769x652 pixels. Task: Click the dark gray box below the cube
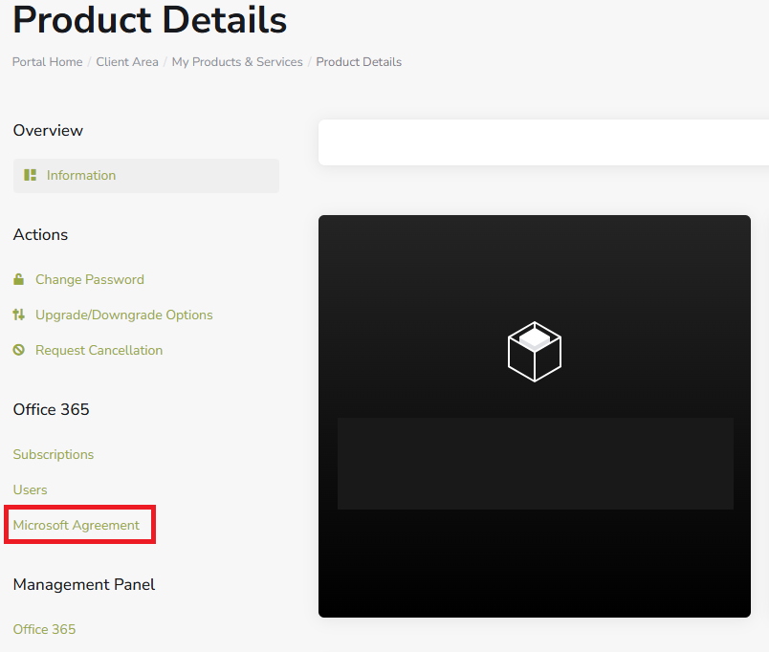point(535,463)
